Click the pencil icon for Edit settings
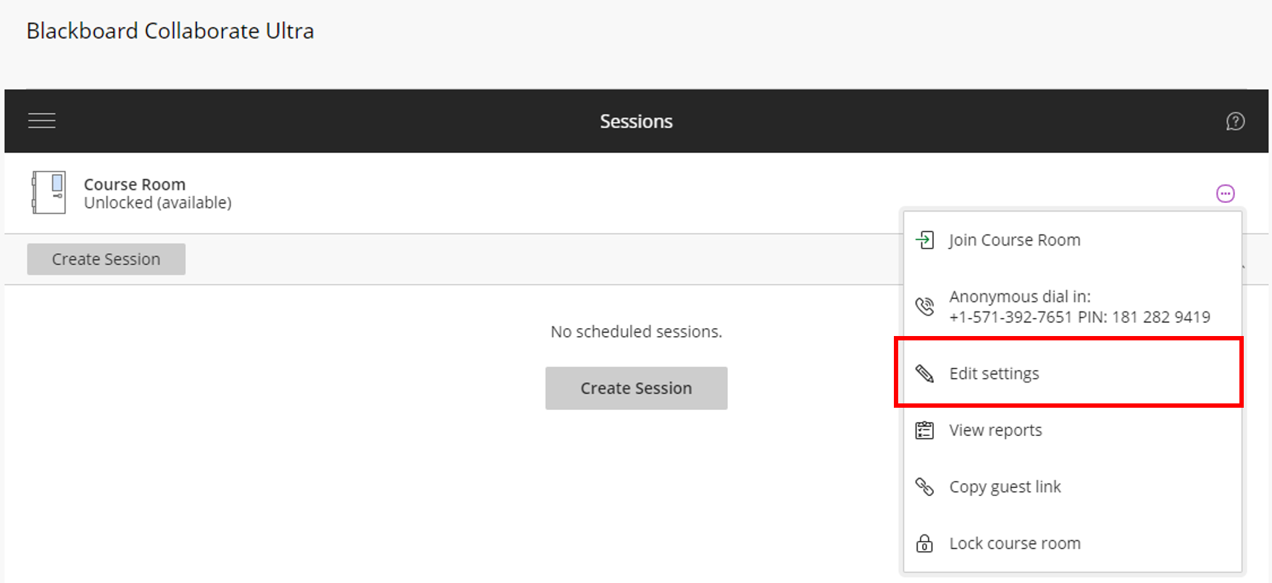The height and width of the screenshot is (583, 1272). click(x=924, y=373)
